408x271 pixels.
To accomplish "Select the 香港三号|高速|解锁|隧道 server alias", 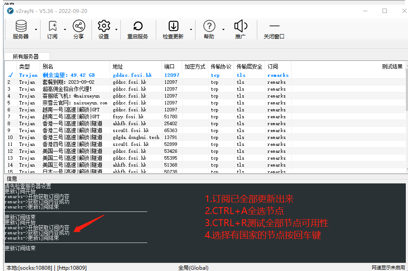I will 73,137.
